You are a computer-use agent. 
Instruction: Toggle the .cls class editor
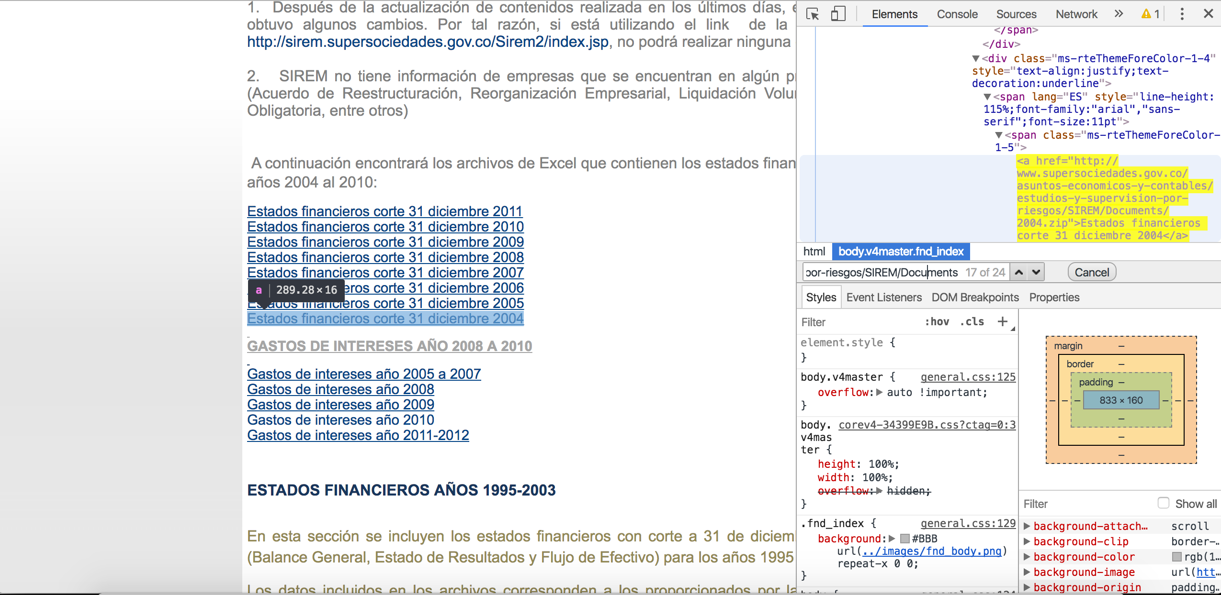[972, 321]
